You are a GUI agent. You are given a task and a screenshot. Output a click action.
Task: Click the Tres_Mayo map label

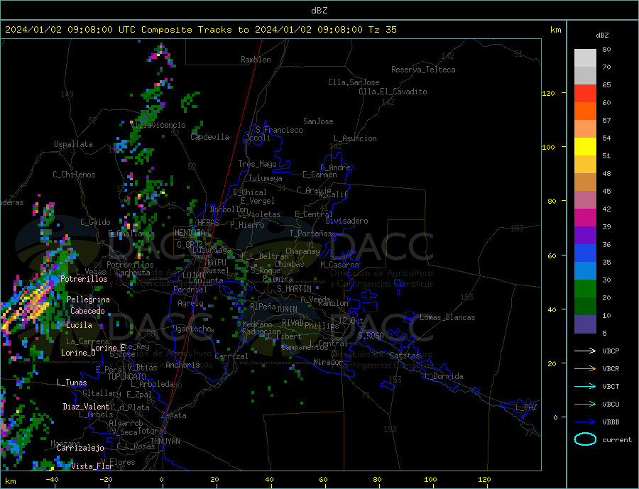pyautogui.click(x=257, y=164)
